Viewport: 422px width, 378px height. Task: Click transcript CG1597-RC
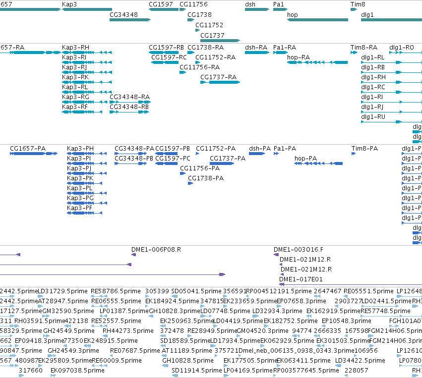[165, 62]
